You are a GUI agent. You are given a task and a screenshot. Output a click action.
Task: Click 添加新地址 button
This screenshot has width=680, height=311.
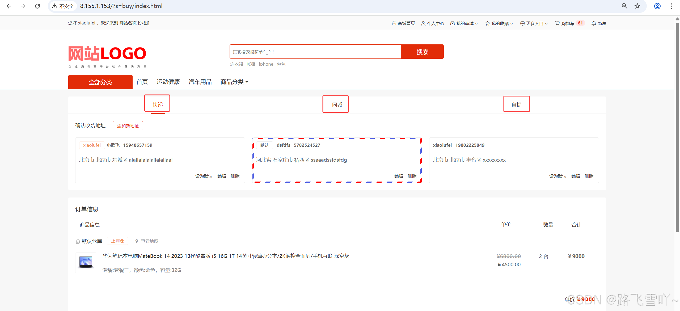tap(128, 126)
